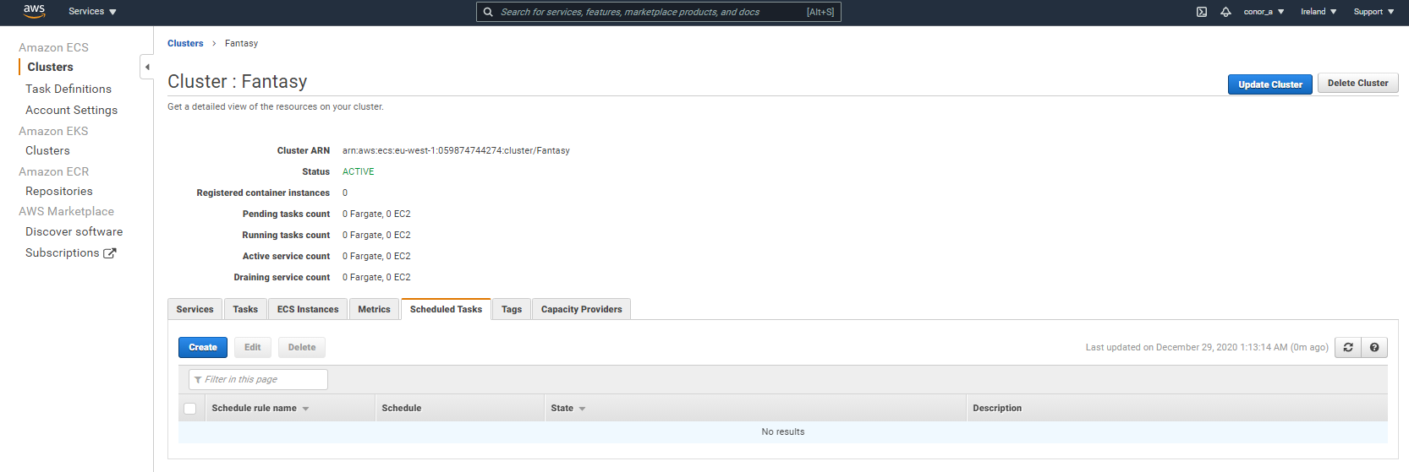The image size is (1409, 472).
Task: Click the Amazon EKS sidebar heading
Action: 53,131
